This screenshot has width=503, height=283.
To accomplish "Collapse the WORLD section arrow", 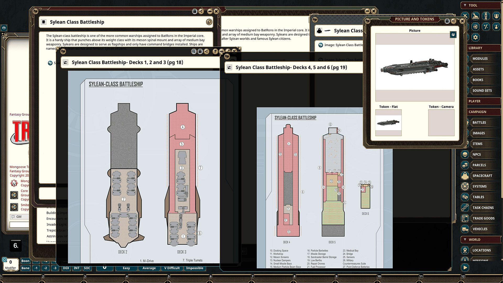I will [x=465, y=240].
